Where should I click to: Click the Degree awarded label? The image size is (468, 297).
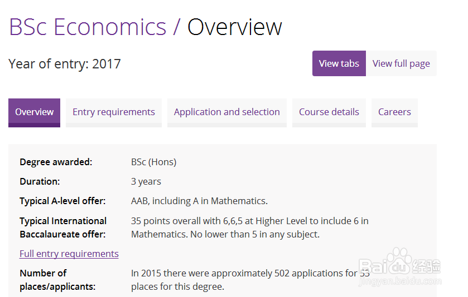56,162
